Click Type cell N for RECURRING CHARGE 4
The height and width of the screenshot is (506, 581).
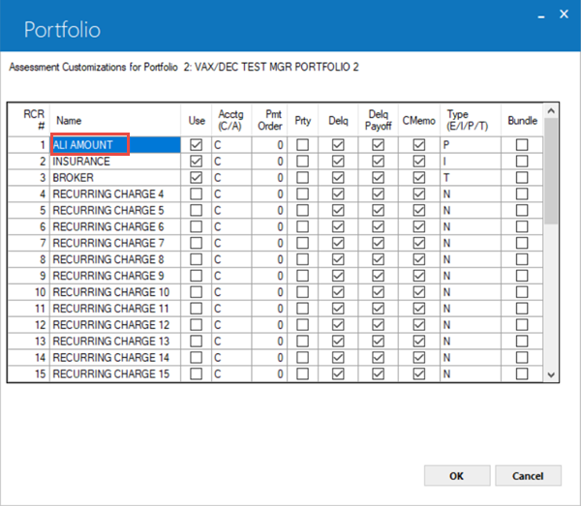point(471,193)
